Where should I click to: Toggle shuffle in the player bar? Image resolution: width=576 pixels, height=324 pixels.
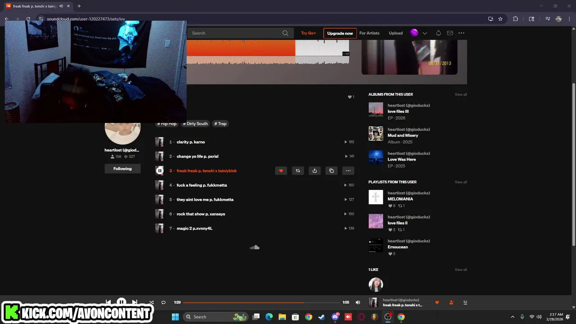tap(151, 302)
